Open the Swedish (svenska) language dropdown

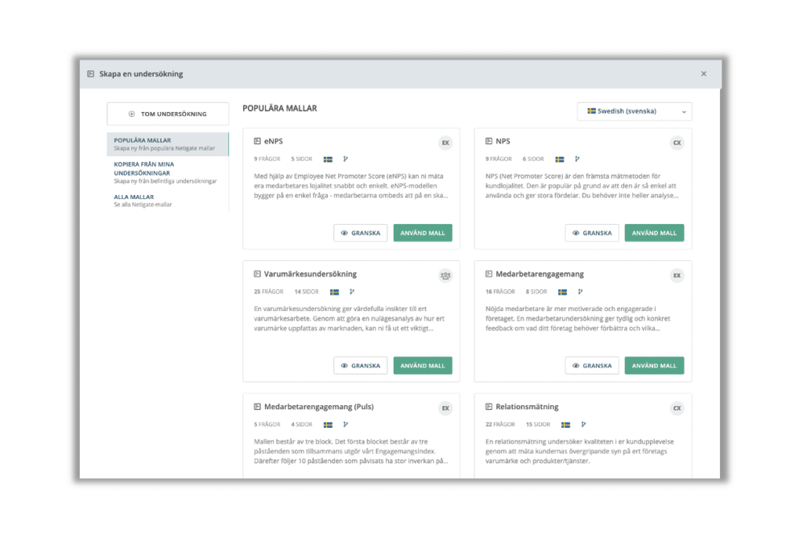tap(634, 111)
